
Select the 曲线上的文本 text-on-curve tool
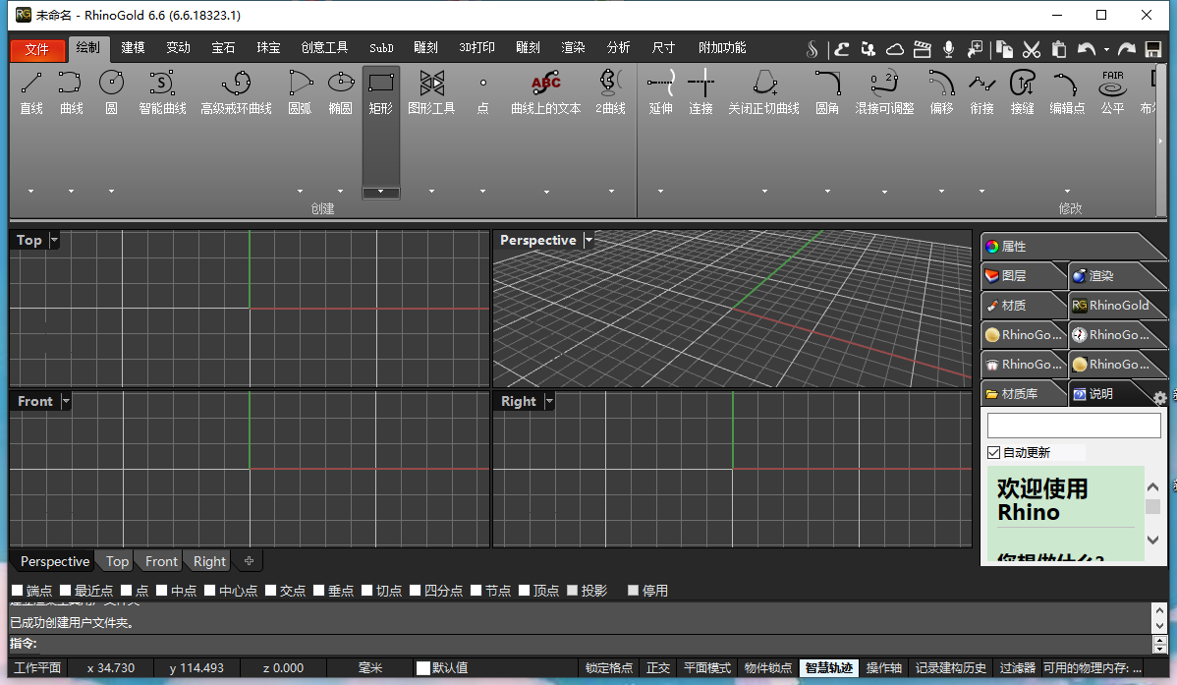(545, 92)
